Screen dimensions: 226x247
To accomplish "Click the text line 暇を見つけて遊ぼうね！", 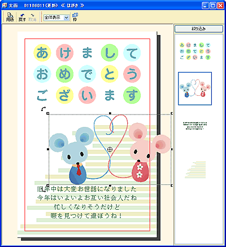I will (x=86, y=216).
